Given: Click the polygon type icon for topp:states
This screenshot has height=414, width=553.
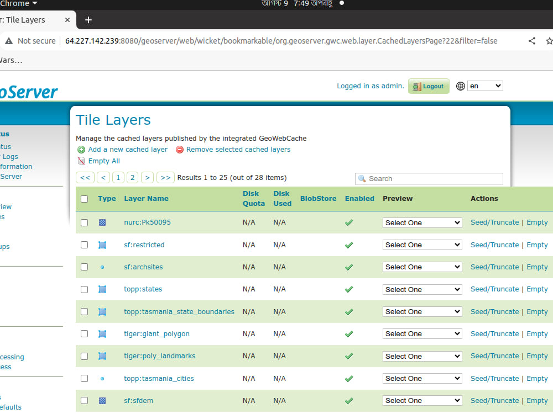Looking at the screenshot, I should tap(102, 289).
